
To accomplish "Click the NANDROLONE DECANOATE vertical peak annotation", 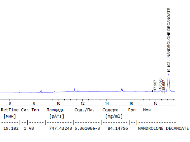I will [x=169, y=33].
